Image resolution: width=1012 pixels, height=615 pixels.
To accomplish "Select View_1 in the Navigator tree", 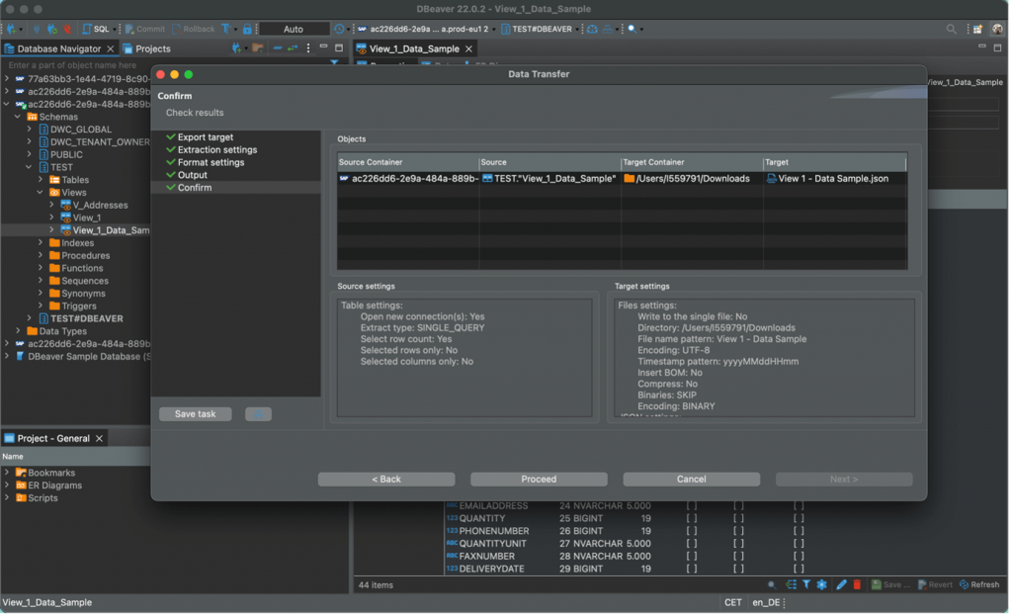I will coord(81,218).
